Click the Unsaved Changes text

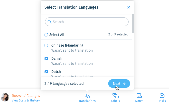(26, 96)
